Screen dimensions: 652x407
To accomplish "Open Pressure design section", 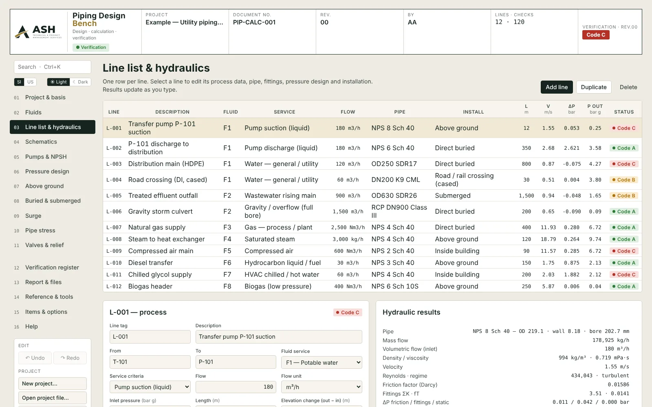I will 53,171.
